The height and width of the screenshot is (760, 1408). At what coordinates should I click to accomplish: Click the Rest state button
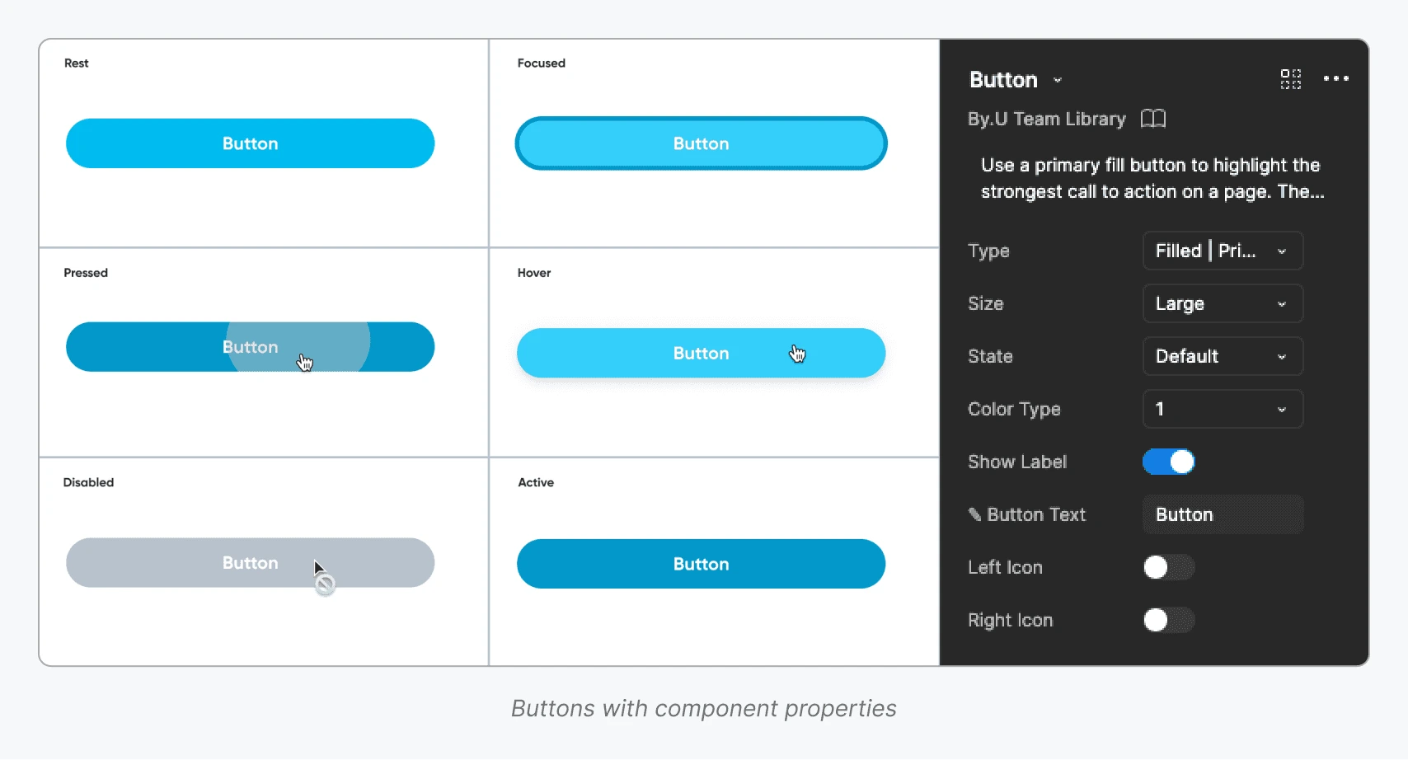[250, 143]
